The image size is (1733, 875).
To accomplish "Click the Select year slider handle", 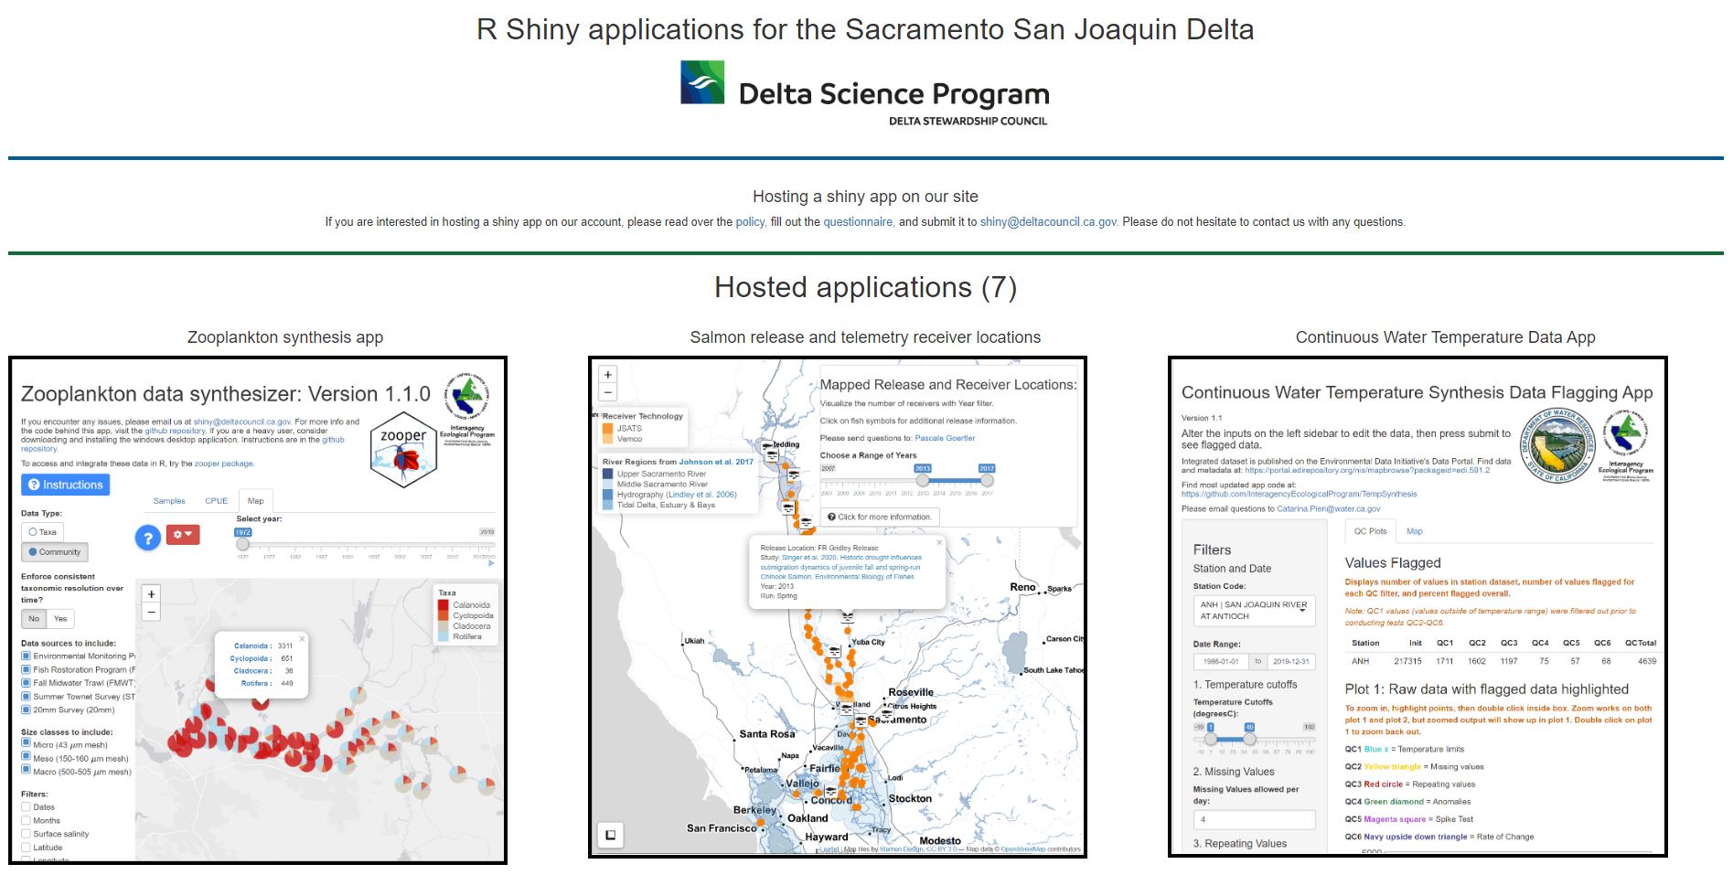I will click(x=242, y=544).
